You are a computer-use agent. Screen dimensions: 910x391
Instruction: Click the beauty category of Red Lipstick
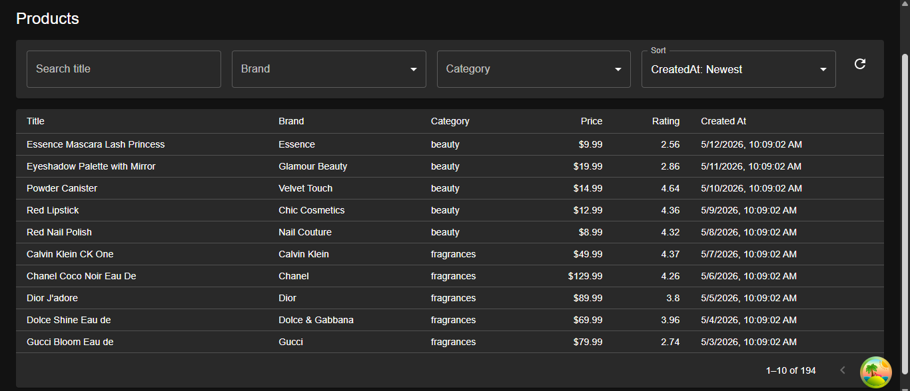(x=445, y=210)
